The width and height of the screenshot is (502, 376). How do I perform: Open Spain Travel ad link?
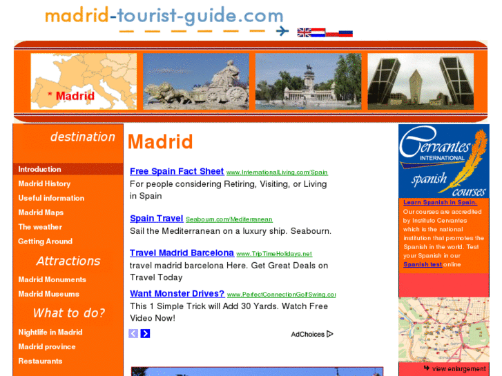click(157, 219)
